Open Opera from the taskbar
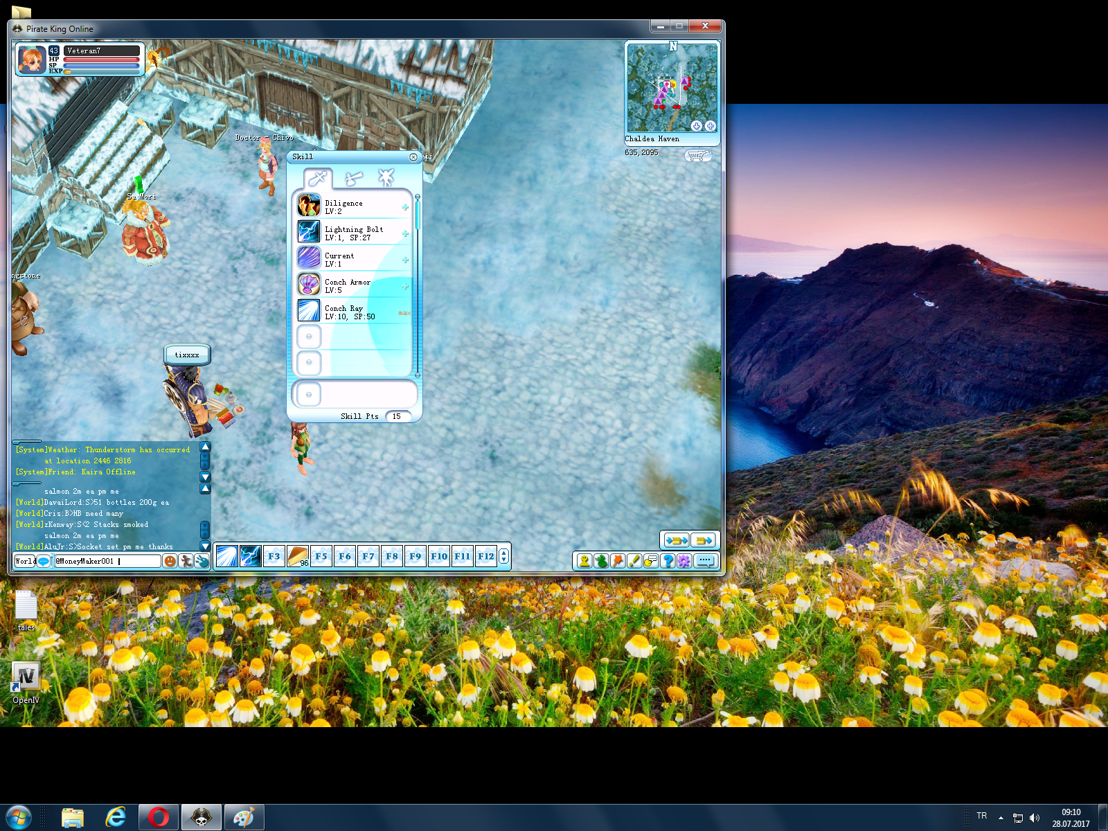The image size is (1108, 831). tap(159, 818)
